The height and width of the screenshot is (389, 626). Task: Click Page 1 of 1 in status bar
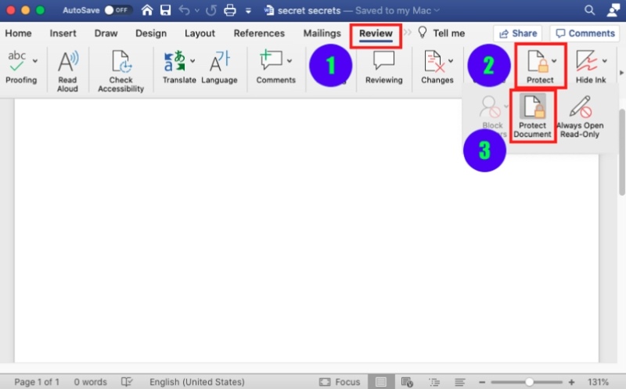(37, 382)
